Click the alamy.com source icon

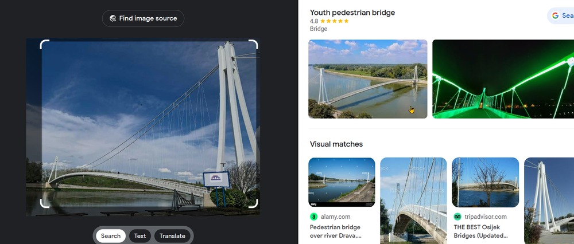(314, 217)
